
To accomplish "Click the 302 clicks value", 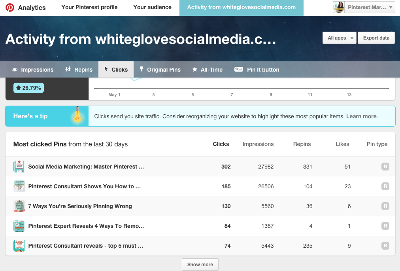I will click(x=226, y=167).
